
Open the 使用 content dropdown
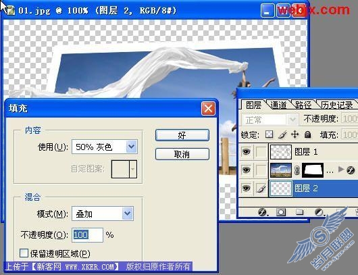105,147
